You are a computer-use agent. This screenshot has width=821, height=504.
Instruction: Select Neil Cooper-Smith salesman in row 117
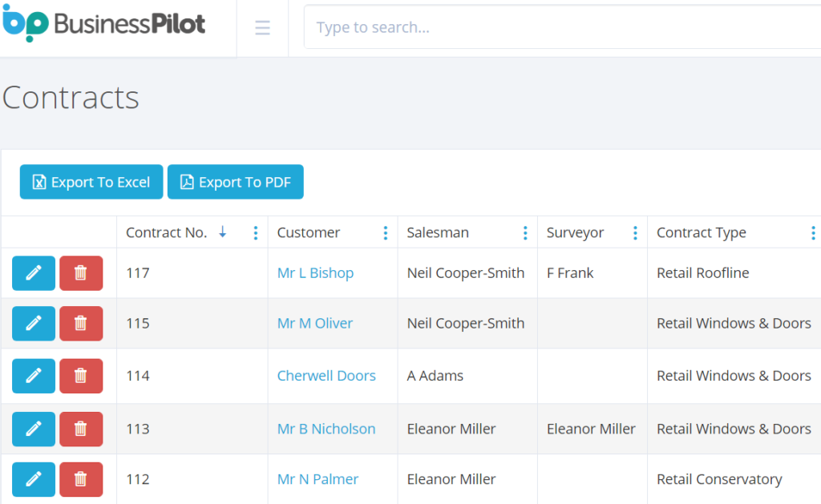466,272
